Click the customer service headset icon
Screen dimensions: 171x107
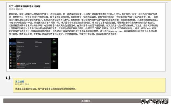8,78
